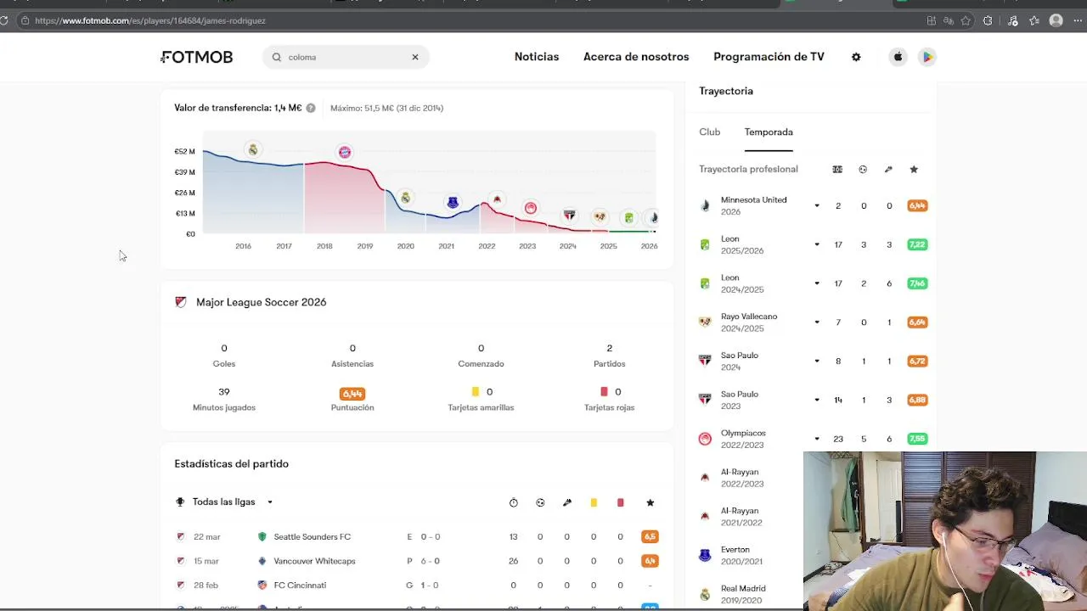Image resolution: width=1087 pixels, height=611 pixels.
Task: Open browser extensions puzzle icon
Action: click(988, 20)
